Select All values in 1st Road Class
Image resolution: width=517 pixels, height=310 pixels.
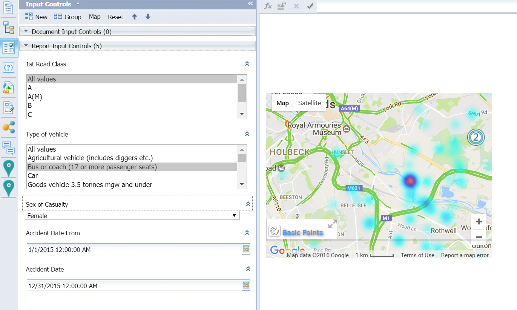tap(132, 79)
